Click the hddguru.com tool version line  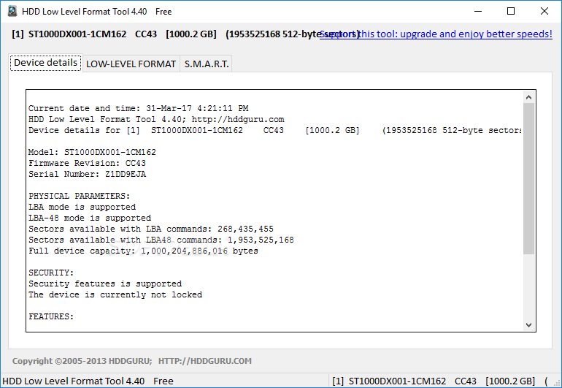pyautogui.click(x=156, y=120)
